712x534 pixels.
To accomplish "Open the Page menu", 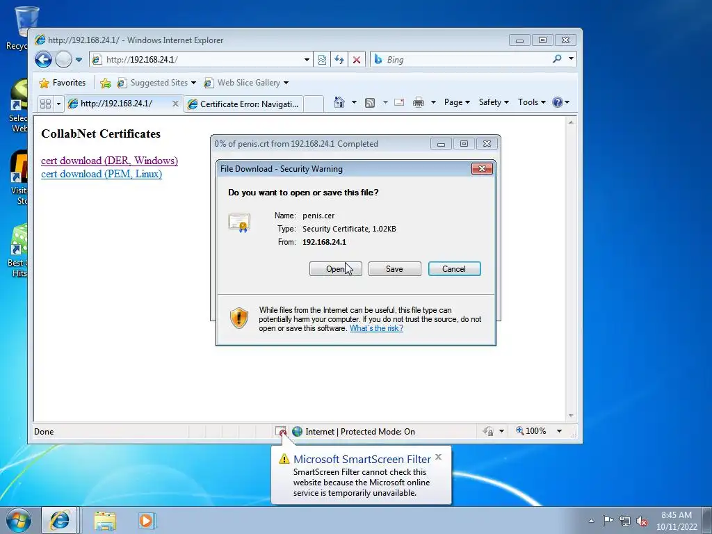I will click(x=457, y=102).
